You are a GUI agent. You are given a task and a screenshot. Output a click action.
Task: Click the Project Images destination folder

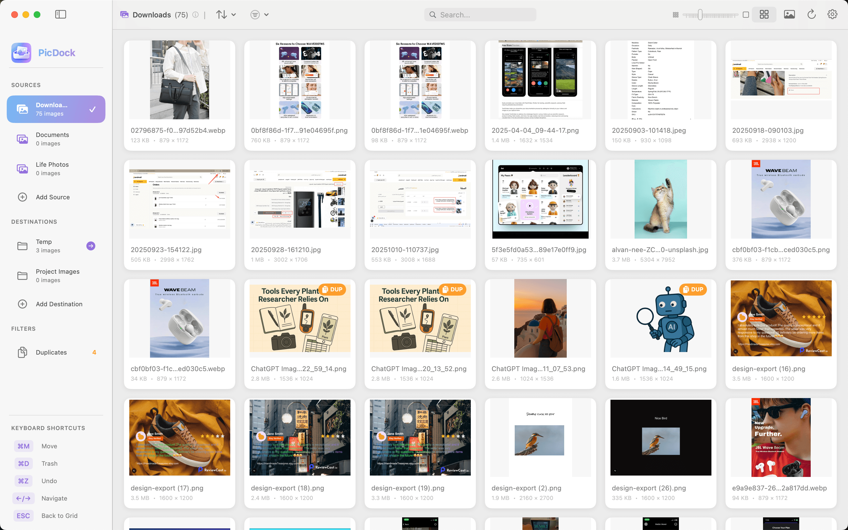(57, 275)
